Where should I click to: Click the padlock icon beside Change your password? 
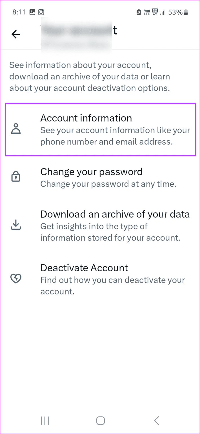[x=16, y=176]
